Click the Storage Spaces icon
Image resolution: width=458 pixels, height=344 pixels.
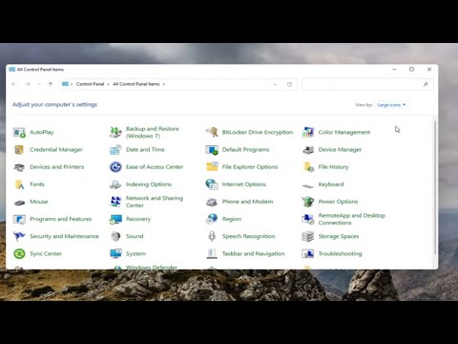point(308,236)
